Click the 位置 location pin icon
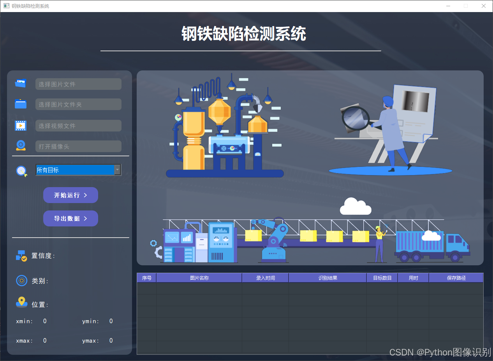The height and width of the screenshot is (361, 493). click(x=21, y=303)
